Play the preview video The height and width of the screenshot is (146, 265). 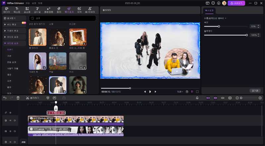click(x=150, y=92)
